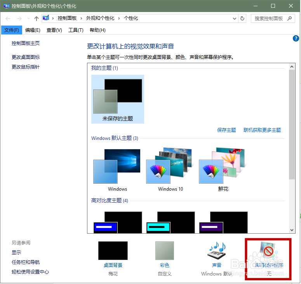
Task: Go up one folder level
Action: 36,19
